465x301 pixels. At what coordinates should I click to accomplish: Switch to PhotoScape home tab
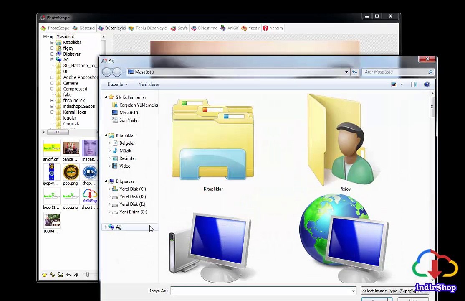click(55, 28)
